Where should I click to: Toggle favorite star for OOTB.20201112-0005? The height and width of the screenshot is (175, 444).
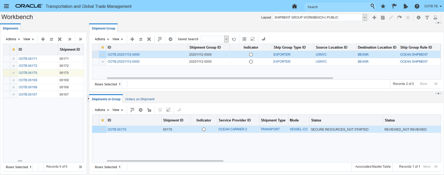(103, 62)
